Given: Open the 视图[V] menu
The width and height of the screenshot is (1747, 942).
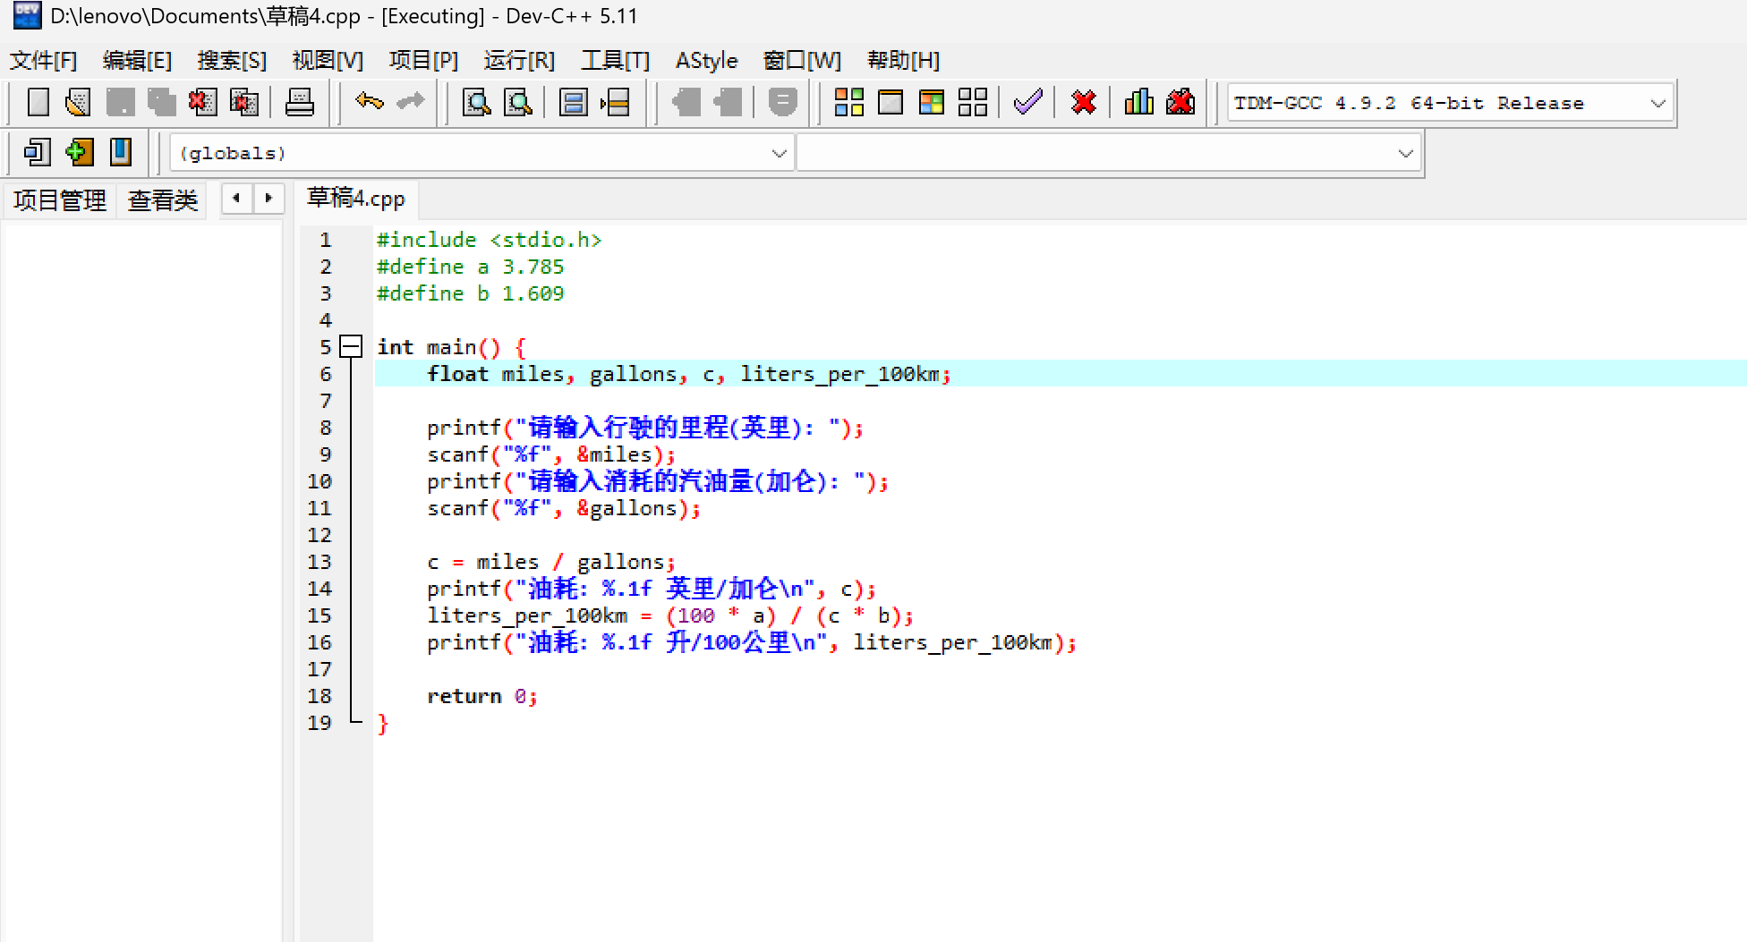Looking at the screenshot, I should click(328, 61).
